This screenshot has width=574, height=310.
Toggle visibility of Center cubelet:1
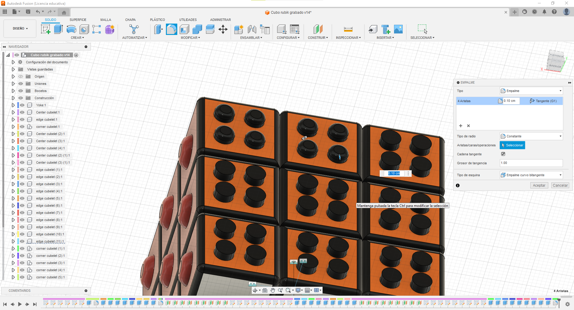pyautogui.click(x=22, y=112)
